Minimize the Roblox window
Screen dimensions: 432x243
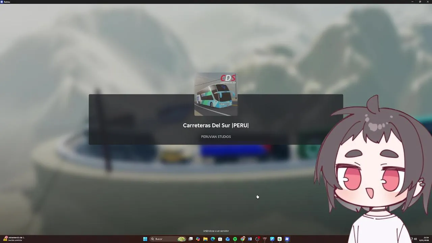tap(412, 2)
